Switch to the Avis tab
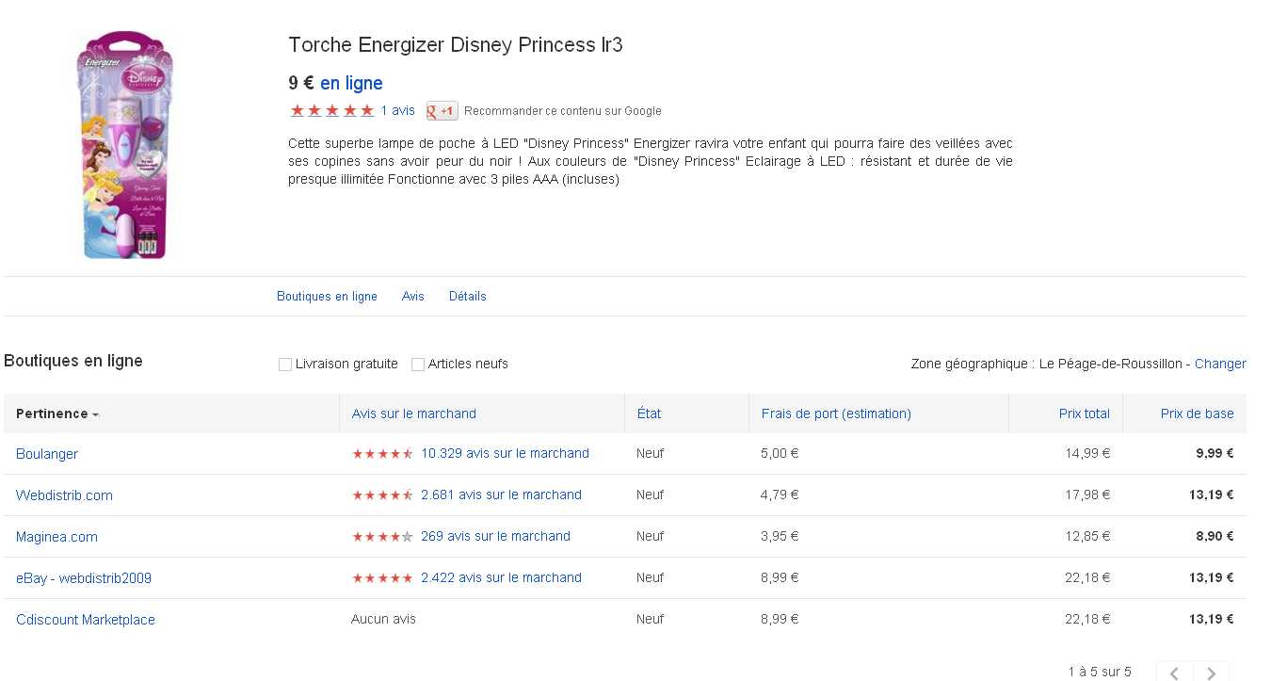This screenshot has width=1271, height=681. tap(412, 297)
